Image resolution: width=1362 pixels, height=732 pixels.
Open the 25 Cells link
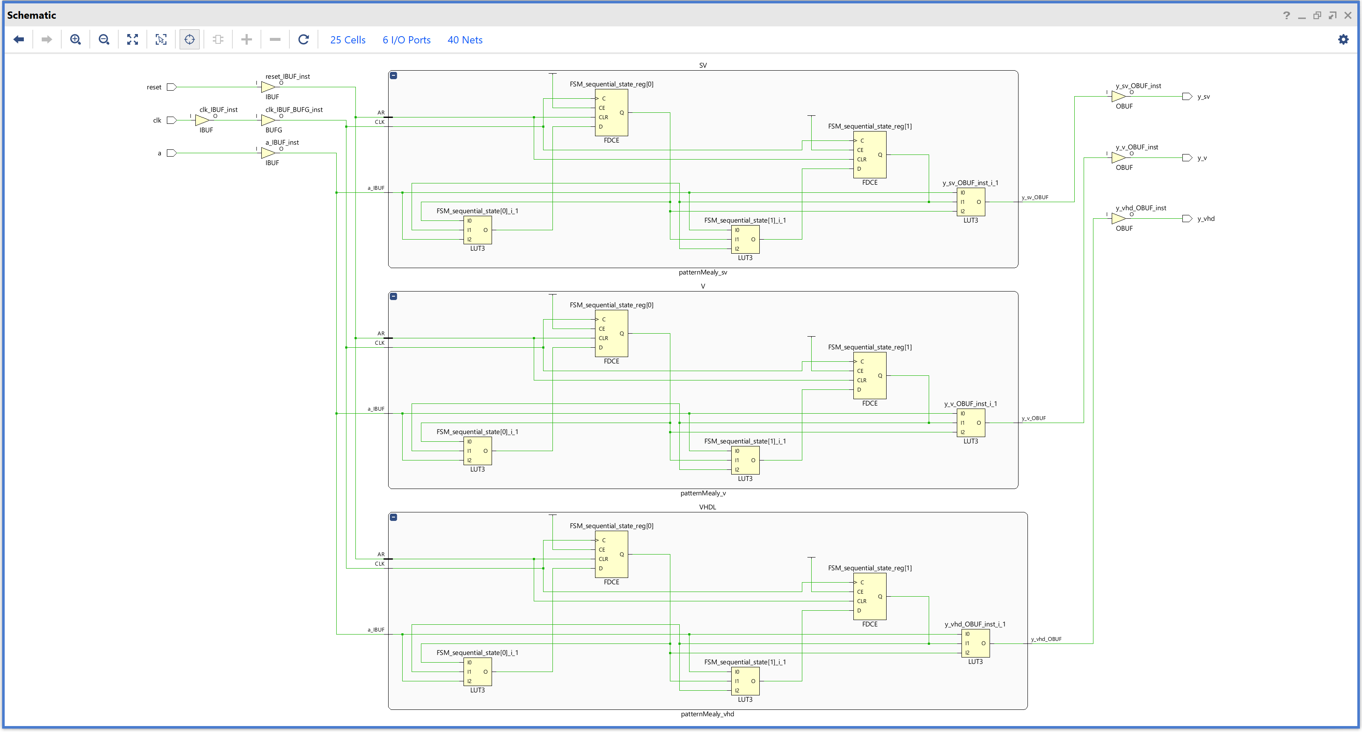click(x=347, y=40)
